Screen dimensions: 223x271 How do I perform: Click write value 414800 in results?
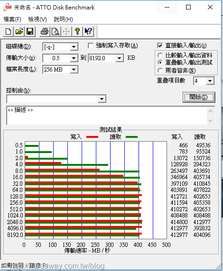pos(179,222)
